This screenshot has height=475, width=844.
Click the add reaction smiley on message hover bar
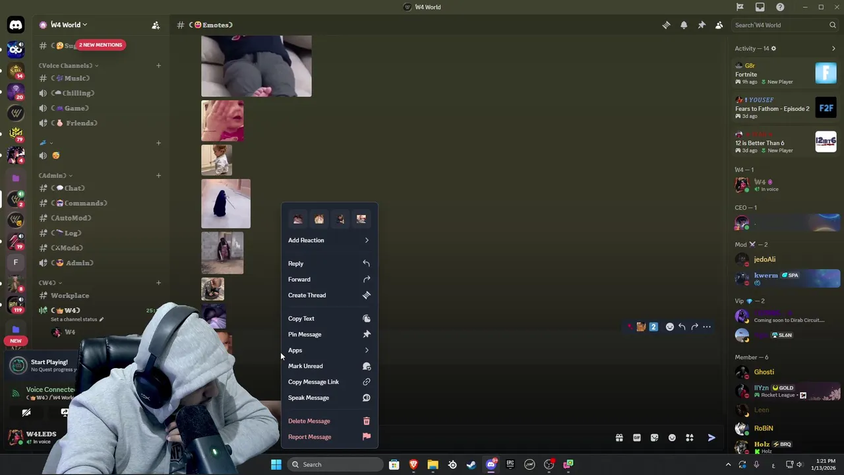670,327
